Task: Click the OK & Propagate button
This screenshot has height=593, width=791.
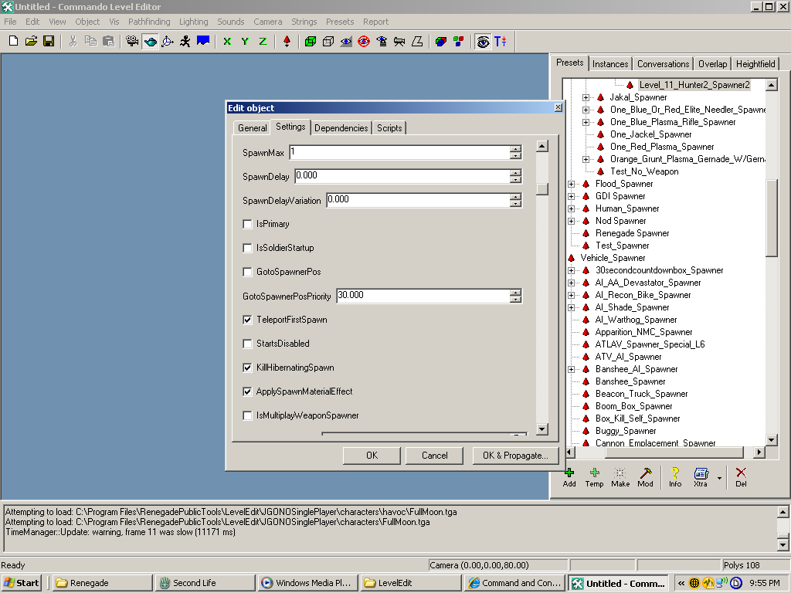Action: (x=515, y=456)
